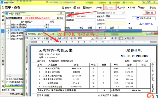Open the 更多... menu
Viewport: 158px width, 98px height.
[x=143, y=8]
